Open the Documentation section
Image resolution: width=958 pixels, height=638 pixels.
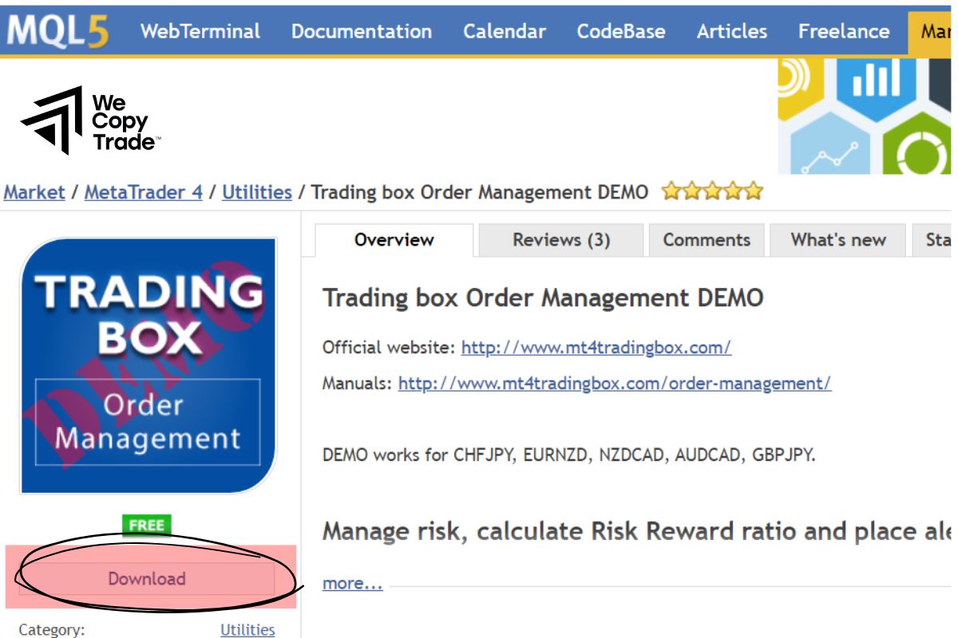[362, 31]
